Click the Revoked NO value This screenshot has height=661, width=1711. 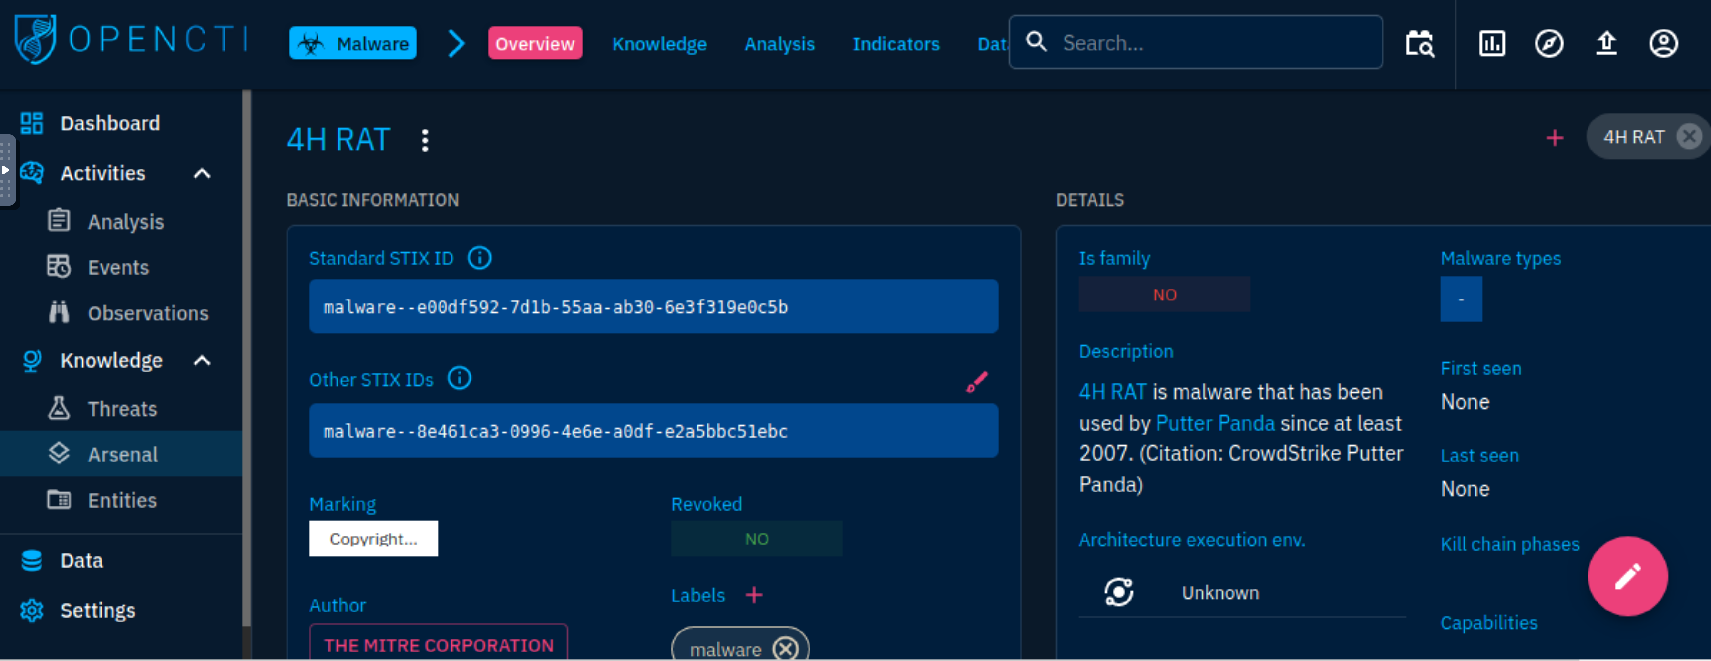pyautogui.click(x=757, y=539)
